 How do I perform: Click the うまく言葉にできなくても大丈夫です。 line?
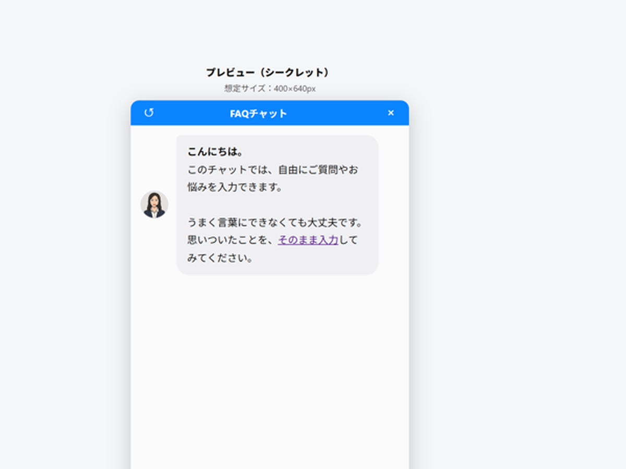coord(275,223)
